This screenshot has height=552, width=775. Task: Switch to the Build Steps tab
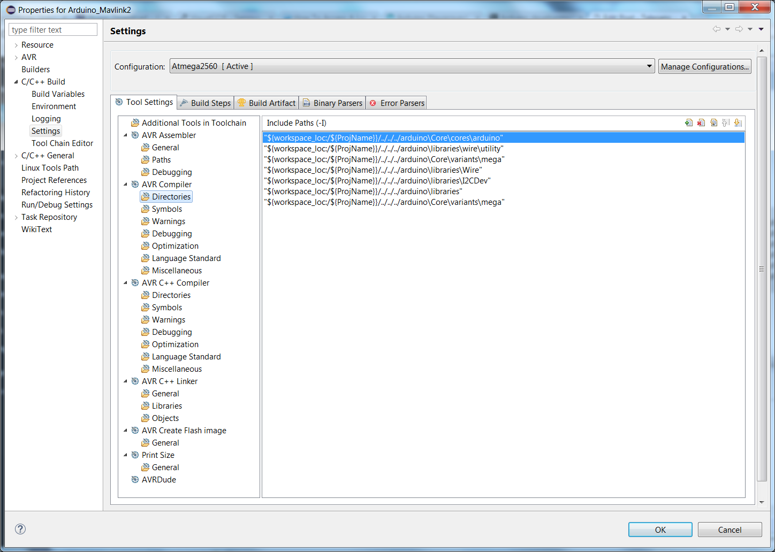click(x=206, y=103)
